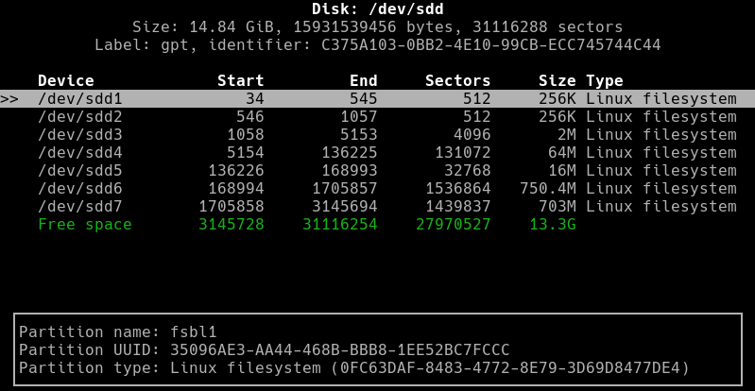The height and width of the screenshot is (391, 755).
Task: Click free space start 3145728
Action: (232, 225)
